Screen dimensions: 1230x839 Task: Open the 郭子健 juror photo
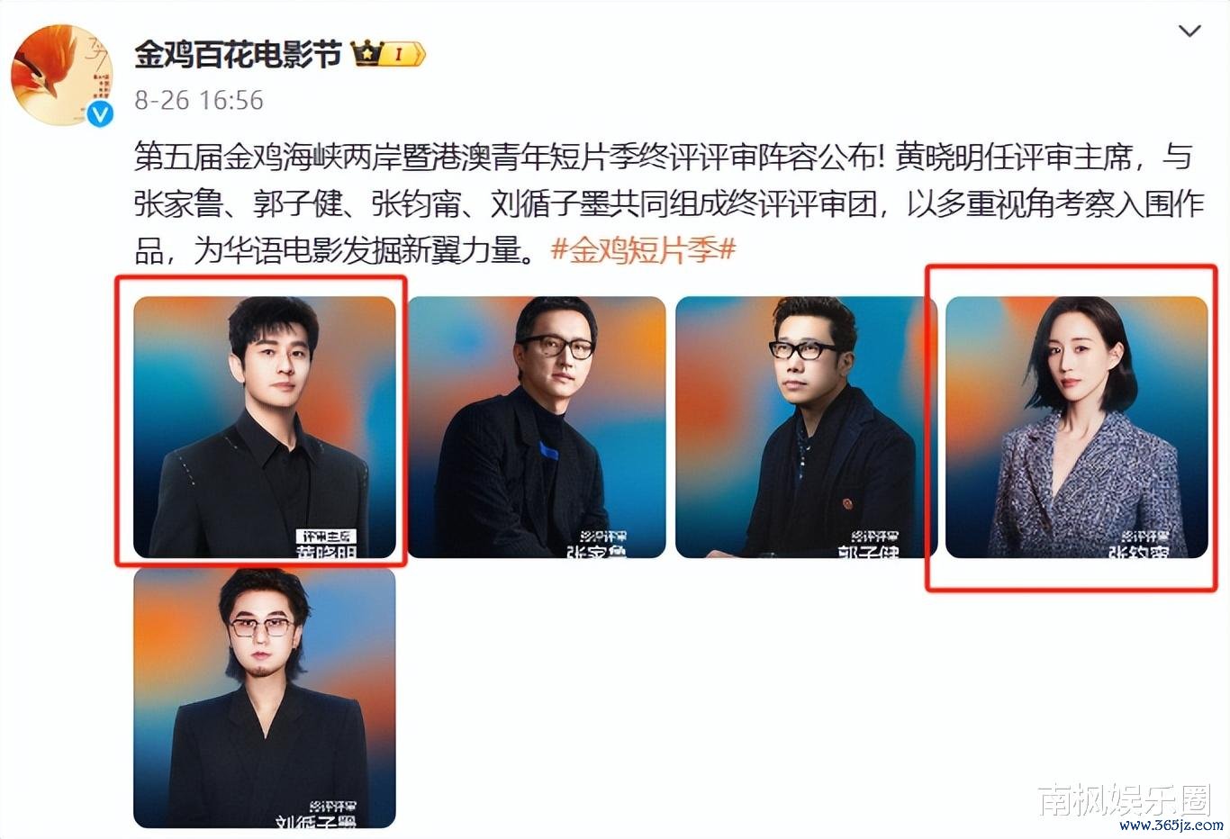(x=807, y=428)
